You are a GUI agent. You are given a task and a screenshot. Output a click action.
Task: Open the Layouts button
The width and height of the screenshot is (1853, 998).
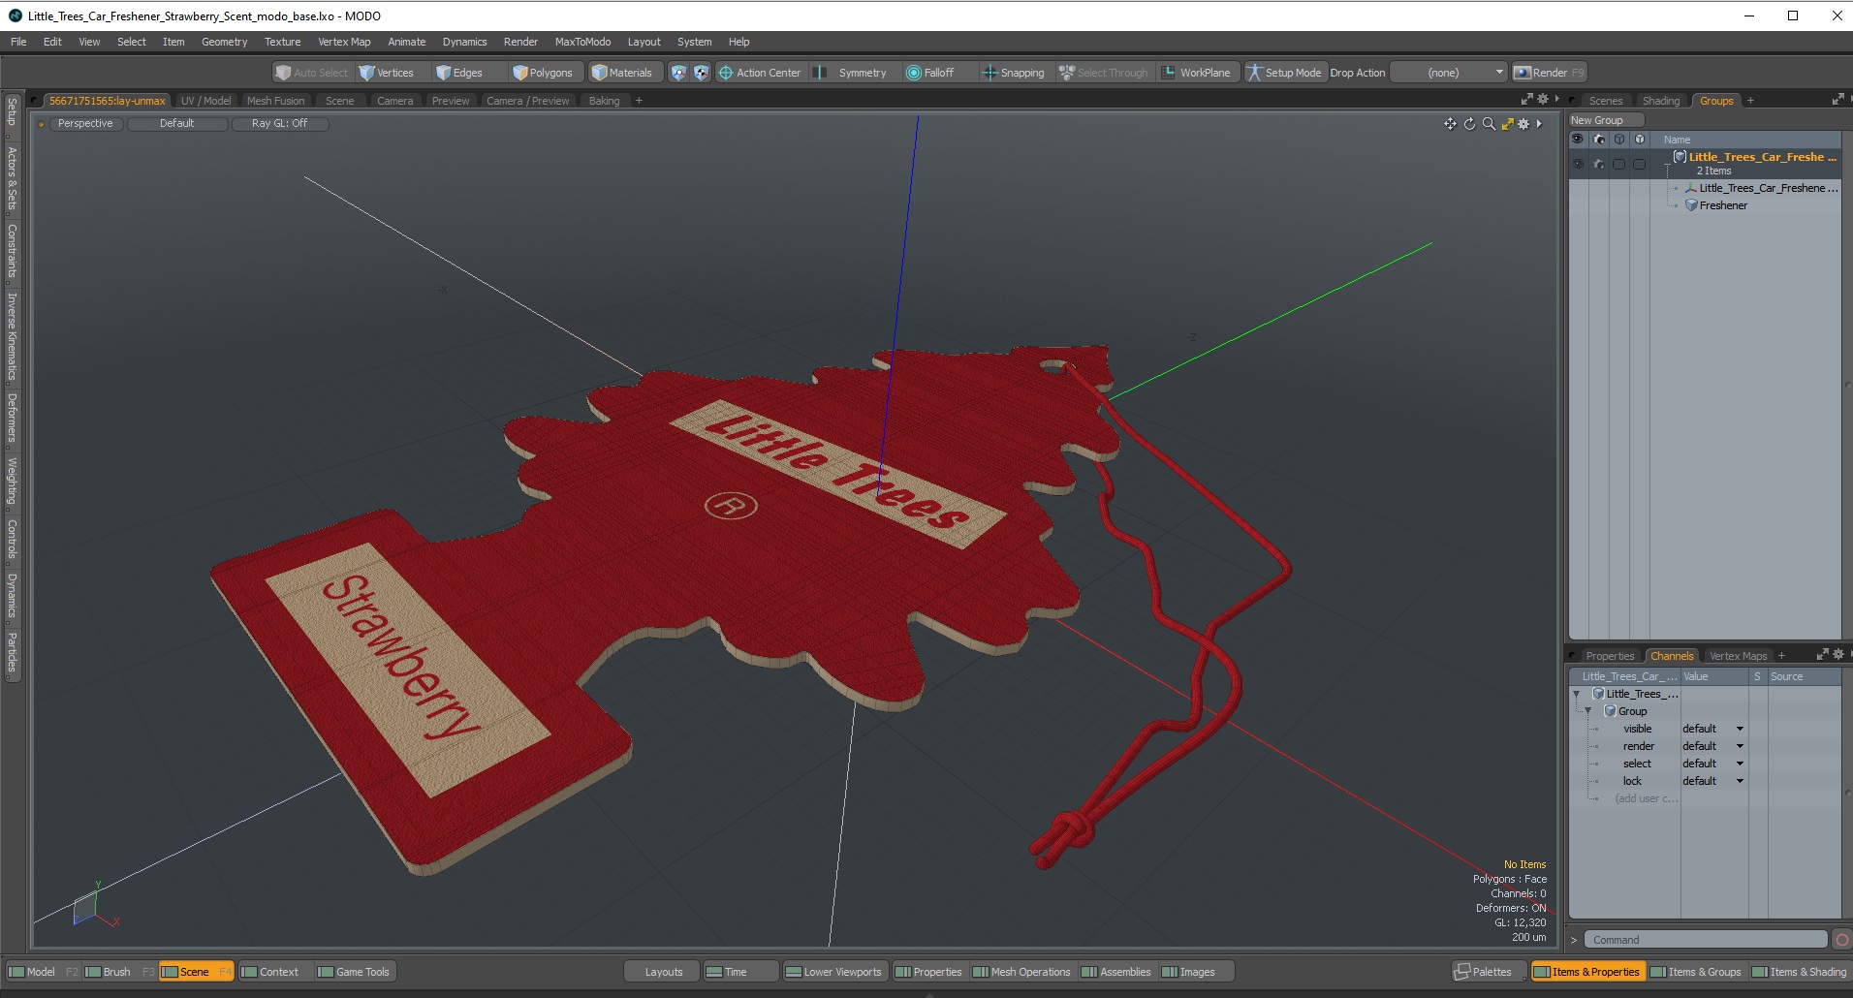tap(664, 972)
